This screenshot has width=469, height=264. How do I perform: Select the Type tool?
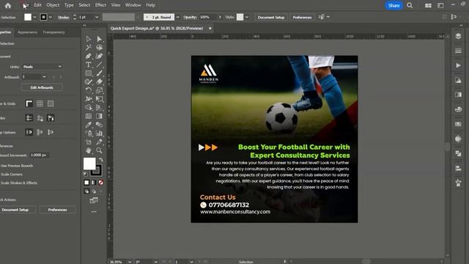[x=88, y=65]
